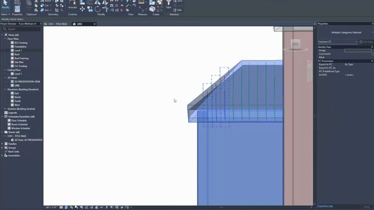Collapse the Elevations (Building Elevation) node
Image resolution: width=374 pixels, height=210 pixels.
5,89
